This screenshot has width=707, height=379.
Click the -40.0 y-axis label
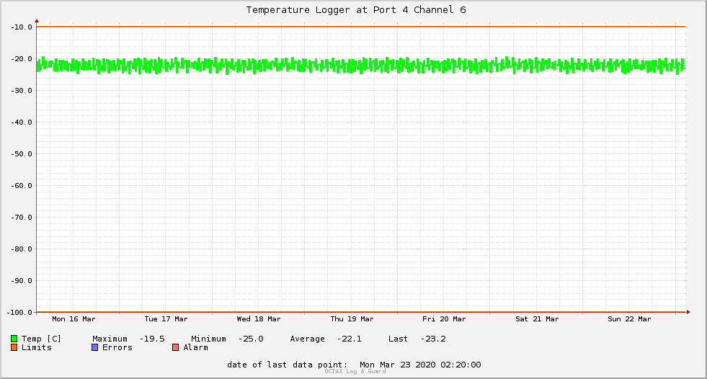click(x=22, y=122)
